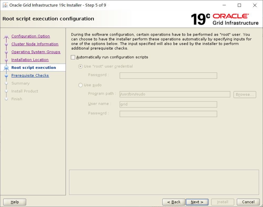Click the Summary step label
Viewport: 263px width, 207px height.
pos(20,83)
